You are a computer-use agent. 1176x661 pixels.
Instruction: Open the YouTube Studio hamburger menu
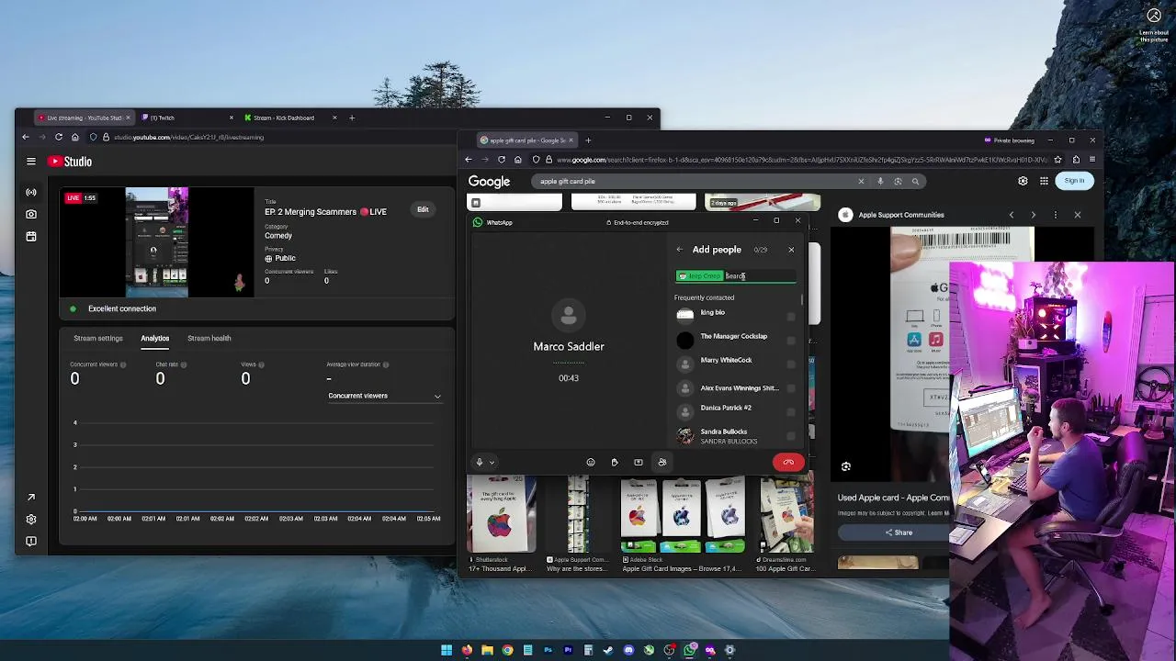(x=31, y=162)
